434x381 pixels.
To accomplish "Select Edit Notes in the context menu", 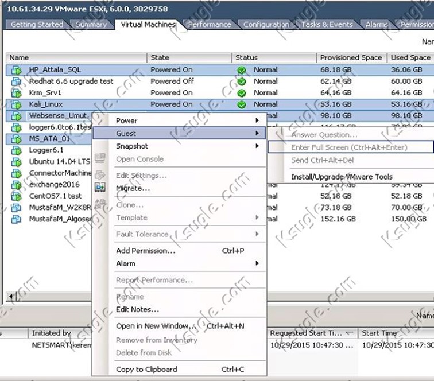I will click(x=137, y=309).
